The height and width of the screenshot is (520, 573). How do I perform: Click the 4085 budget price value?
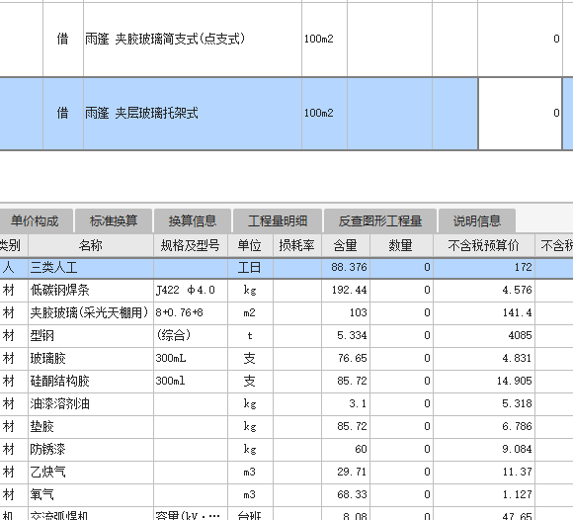pos(520,336)
